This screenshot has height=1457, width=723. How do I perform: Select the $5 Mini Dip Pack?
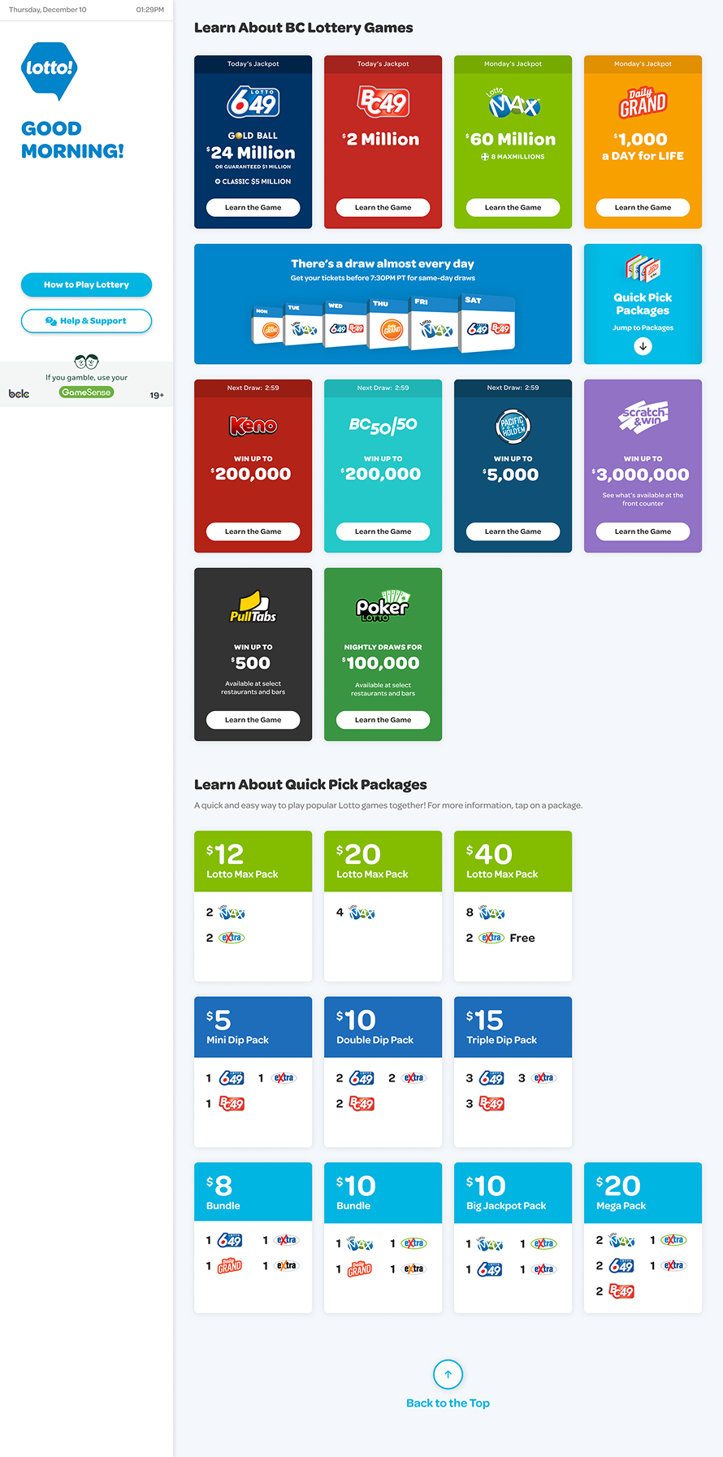(253, 1072)
